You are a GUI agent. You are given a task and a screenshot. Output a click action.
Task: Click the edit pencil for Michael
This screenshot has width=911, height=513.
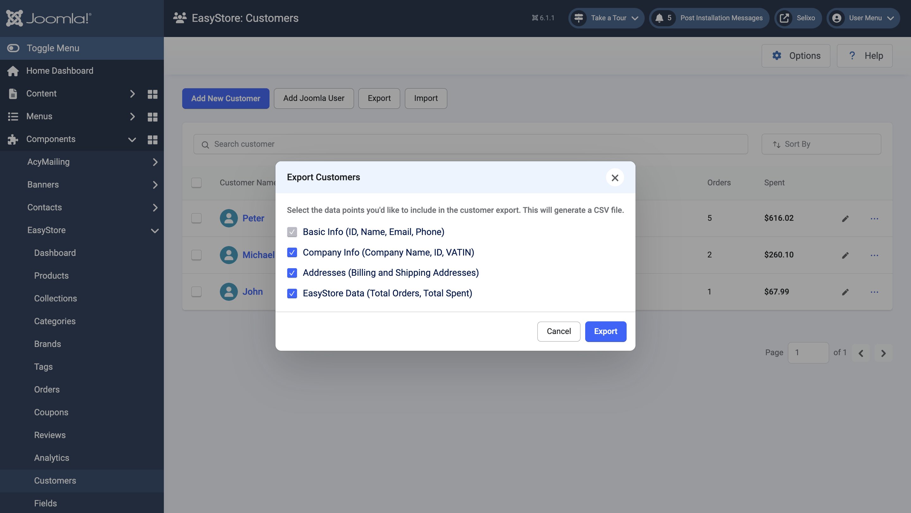845,255
